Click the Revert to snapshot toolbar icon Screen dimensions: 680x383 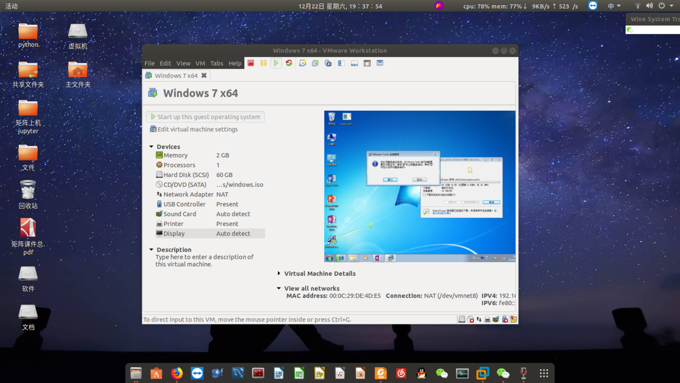coord(315,63)
